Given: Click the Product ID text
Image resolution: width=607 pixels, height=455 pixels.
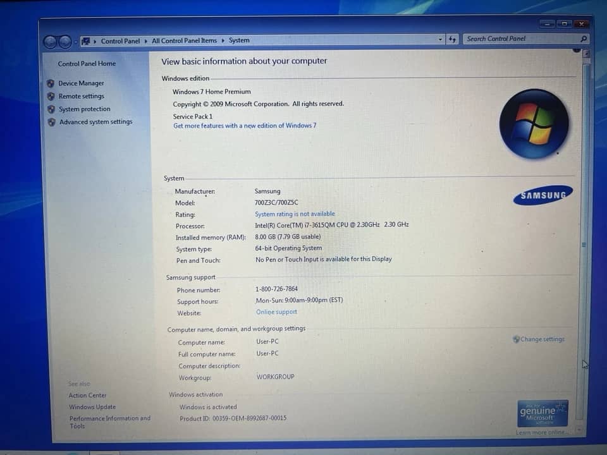Looking at the screenshot, I should click(x=233, y=418).
